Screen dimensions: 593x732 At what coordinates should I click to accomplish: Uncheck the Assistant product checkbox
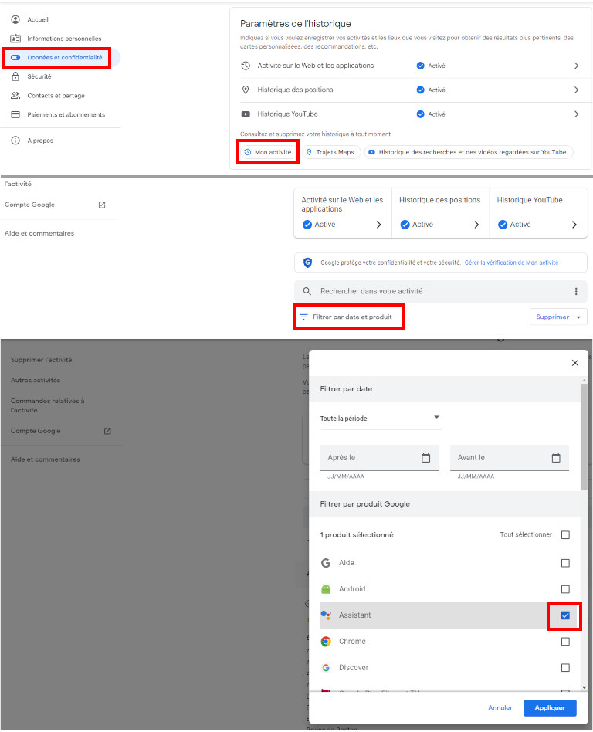(565, 615)
